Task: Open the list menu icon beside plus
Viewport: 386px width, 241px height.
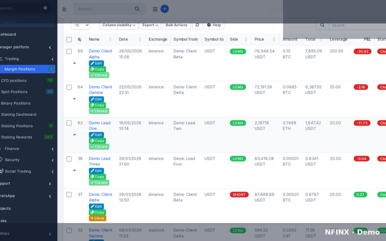Action: click(155, 9)
